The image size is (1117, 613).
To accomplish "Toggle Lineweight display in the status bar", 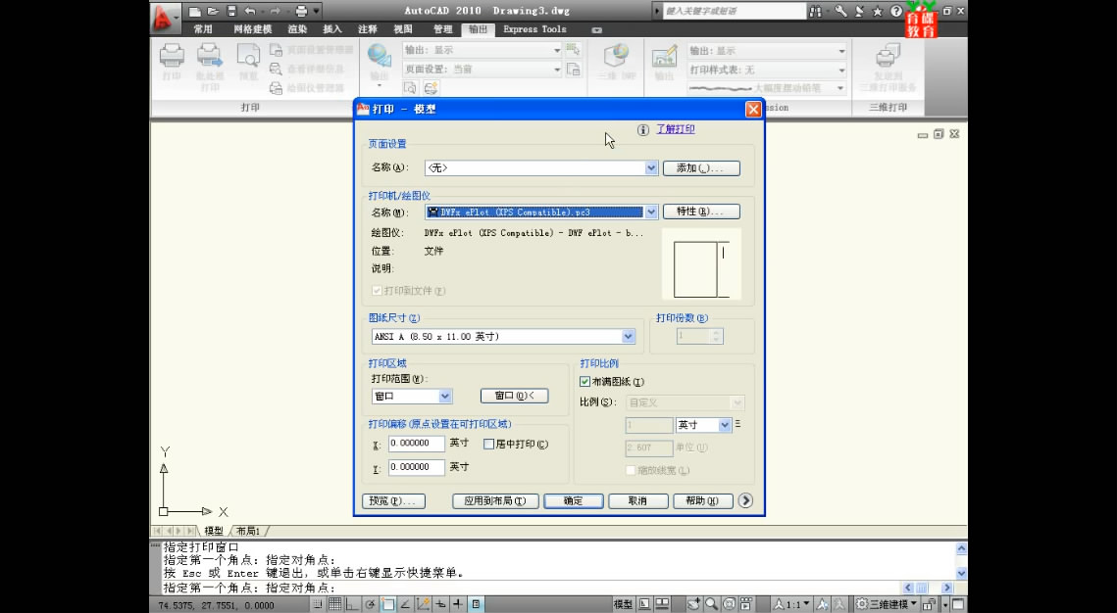I will click(x=457, y=604).
